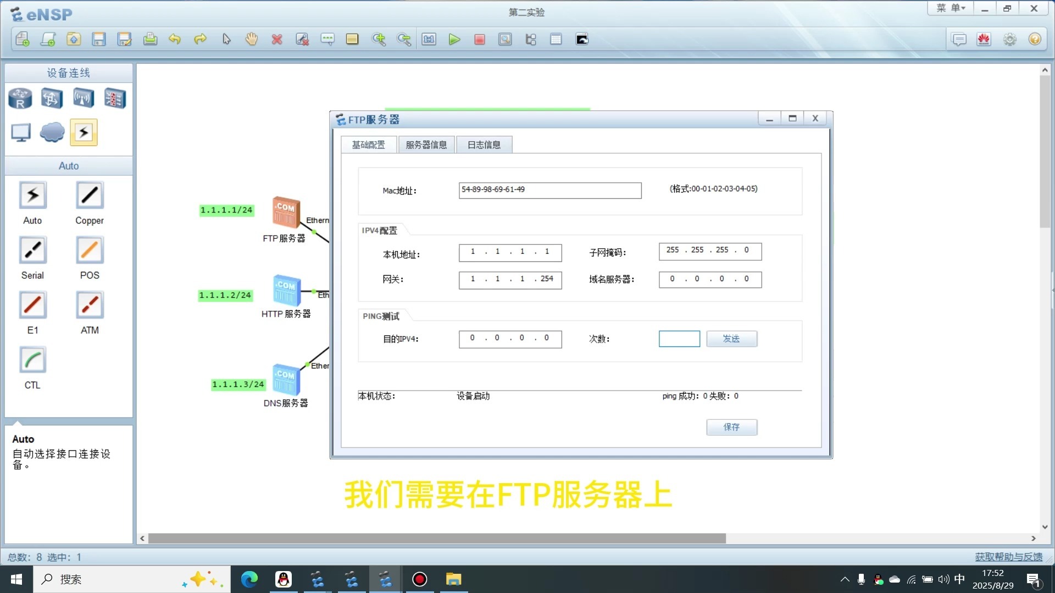
Task: Open the 菜单 dropdown menu
Action: pos(951,8)
